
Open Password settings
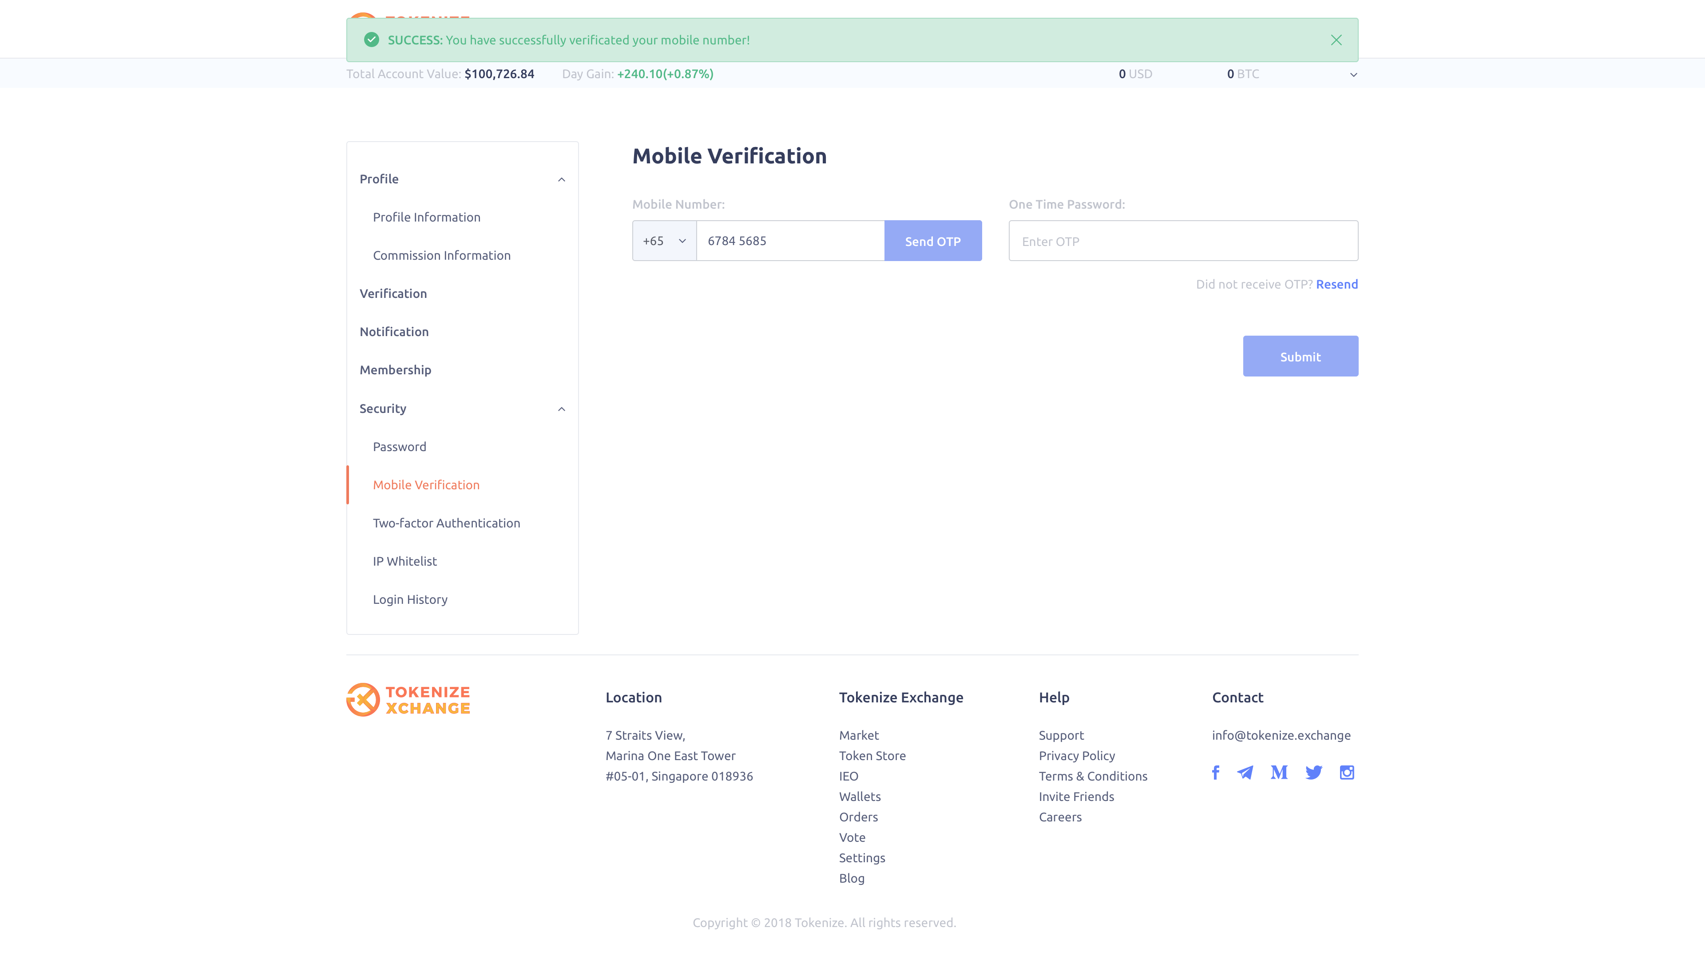pos(399,447)
